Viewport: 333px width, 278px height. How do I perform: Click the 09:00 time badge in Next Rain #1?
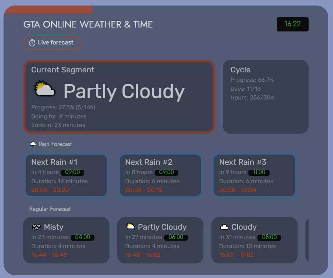point(72,172)
